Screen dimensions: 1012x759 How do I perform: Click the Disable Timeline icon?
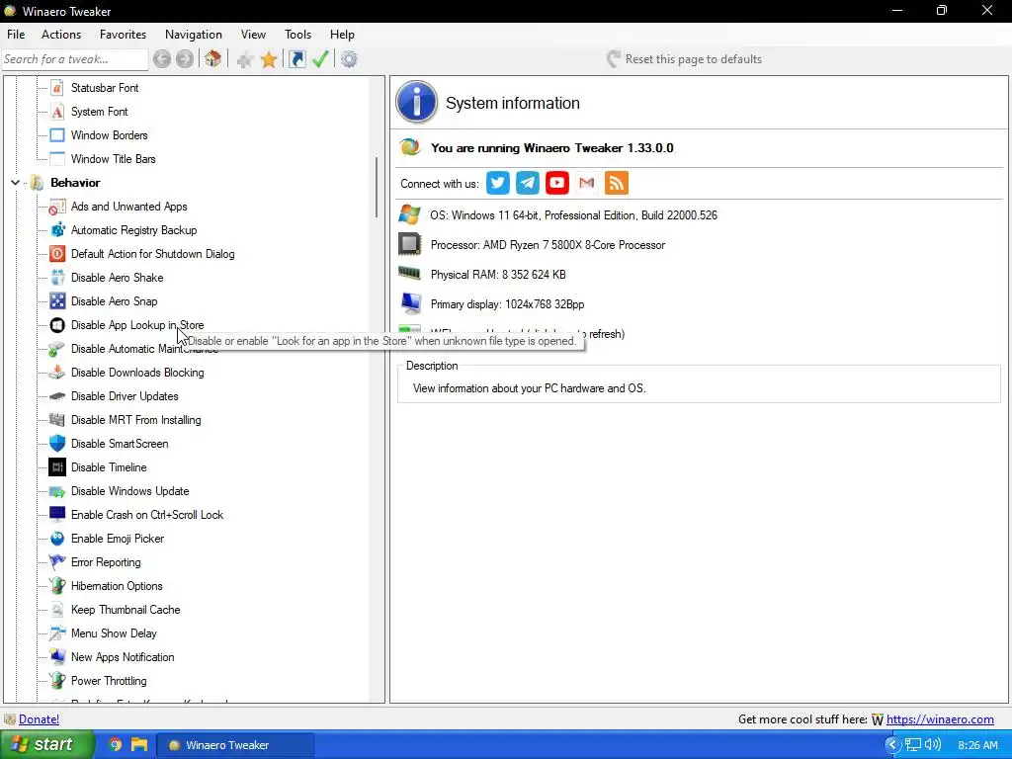tap(57, 467)
